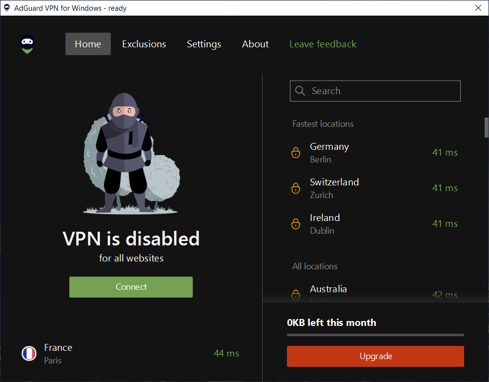The image size is (489, 382).
Task: Click the lock icon beside Ireland
Action: [296, 224]
